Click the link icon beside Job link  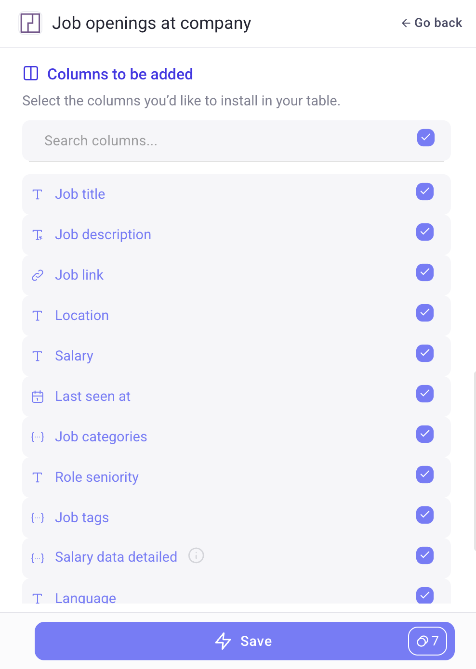(38, 275)
